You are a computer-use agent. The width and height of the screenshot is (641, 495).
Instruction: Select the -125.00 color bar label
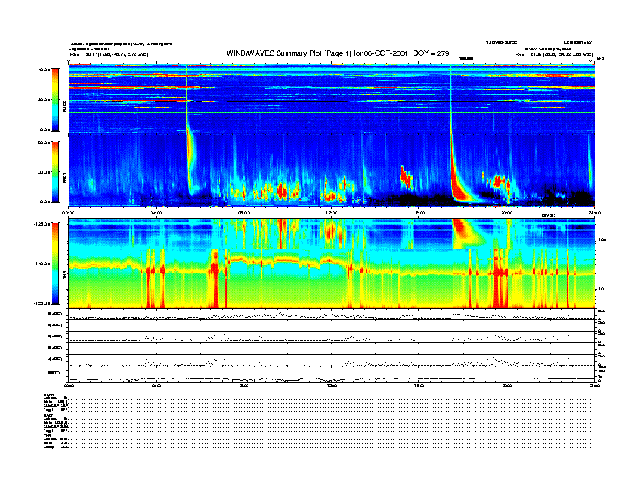tap(42, 224)
